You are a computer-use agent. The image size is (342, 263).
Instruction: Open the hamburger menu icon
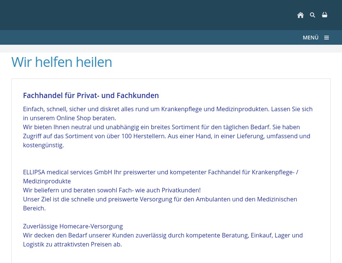(327, 37)
